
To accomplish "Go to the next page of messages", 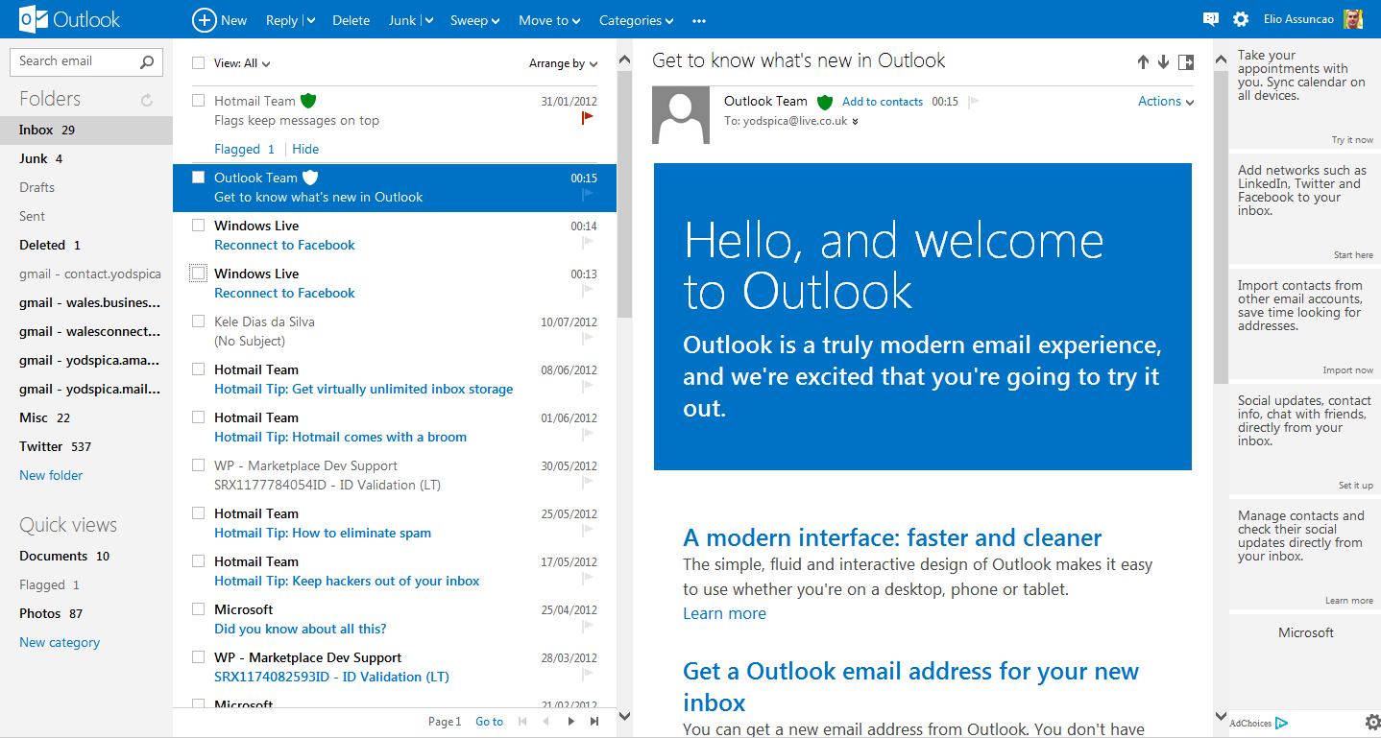I will [570, 722].
